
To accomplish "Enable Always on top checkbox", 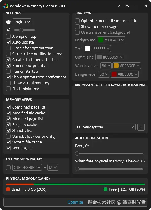I will pyautogui.click(x=9, y=36).
